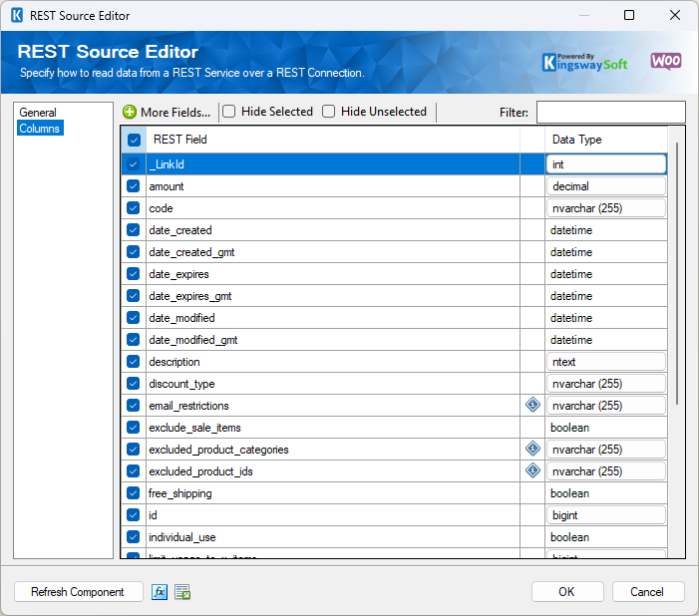Viewport: 699px width, 616px height.
Task: Click the datetime type cell for date_created
Action: pos(606,230)
